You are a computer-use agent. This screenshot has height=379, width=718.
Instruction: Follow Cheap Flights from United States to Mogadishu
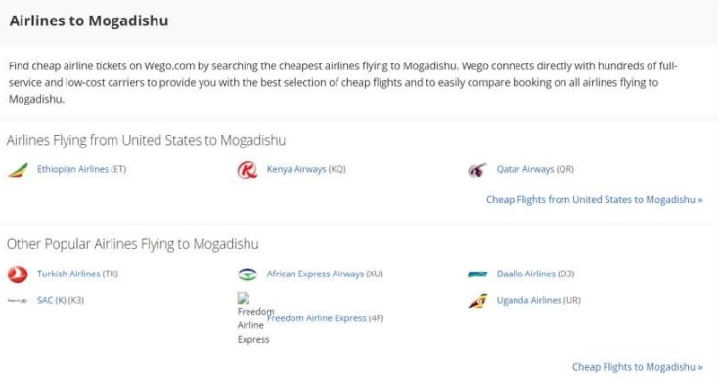point(595,200)
